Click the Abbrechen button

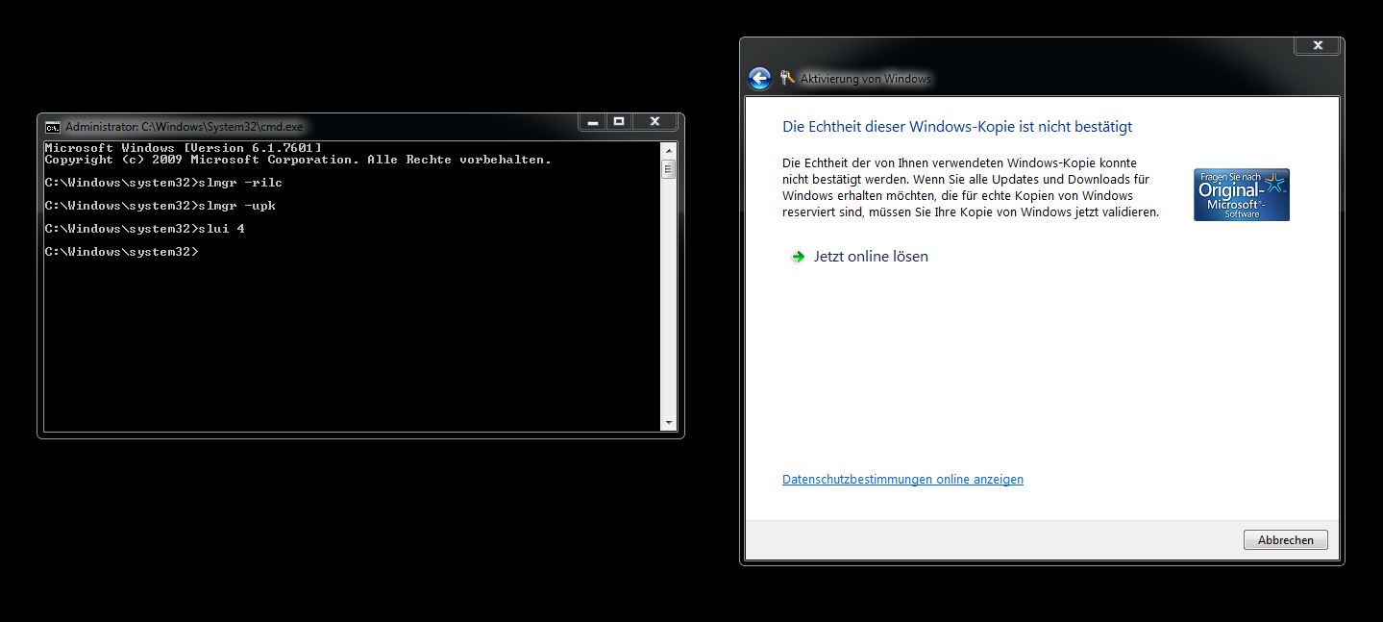click(1285, 540)
